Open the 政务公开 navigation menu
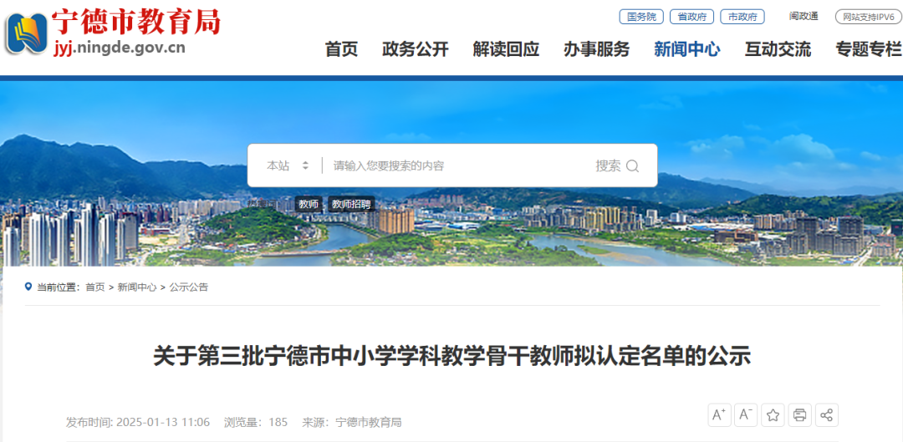903x442 pixels. click(x=416, y=49)
